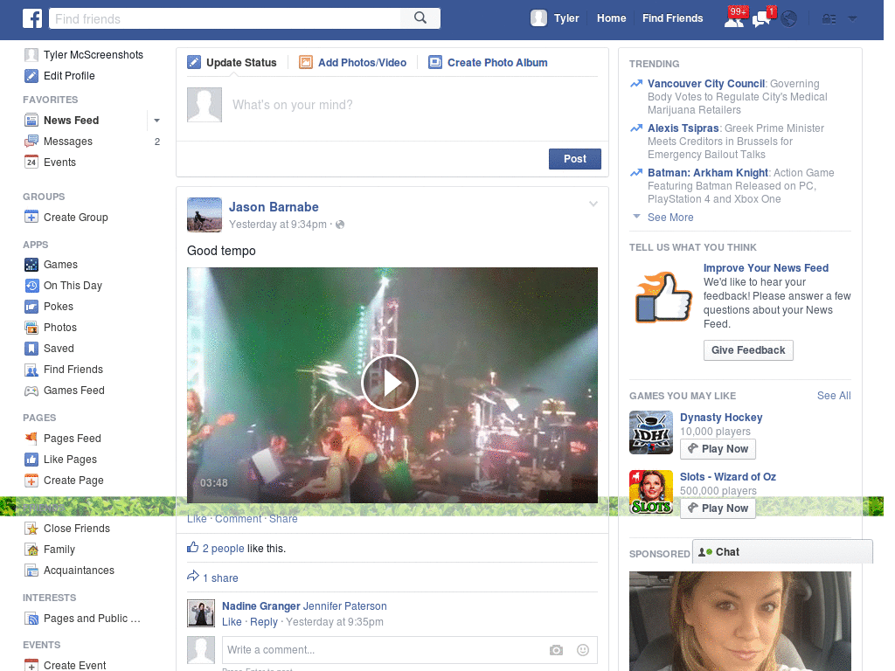Click See All games link

833,396
